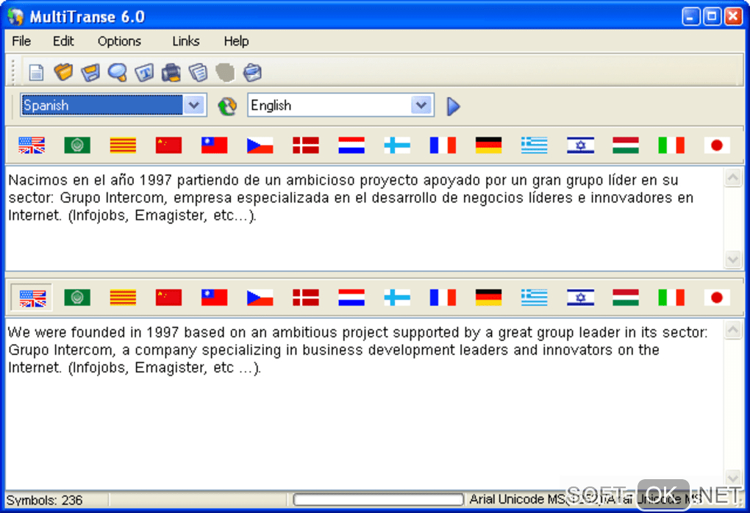Click scroll-down arrow of Spanish text box
This screenshot has height=513, width=750.
click(733, 259)
